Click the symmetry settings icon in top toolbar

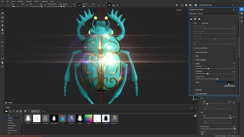(114, 5)
